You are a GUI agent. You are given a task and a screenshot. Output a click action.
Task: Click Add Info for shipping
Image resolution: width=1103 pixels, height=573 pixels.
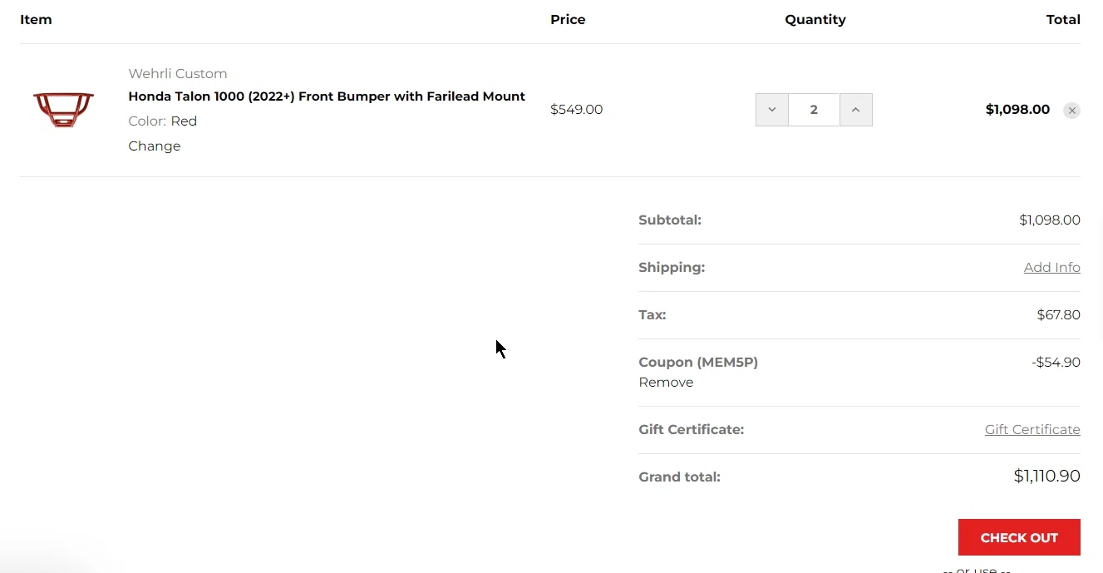1052,268
